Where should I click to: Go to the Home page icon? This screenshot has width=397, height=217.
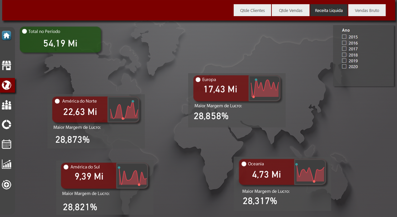point(6,36)
